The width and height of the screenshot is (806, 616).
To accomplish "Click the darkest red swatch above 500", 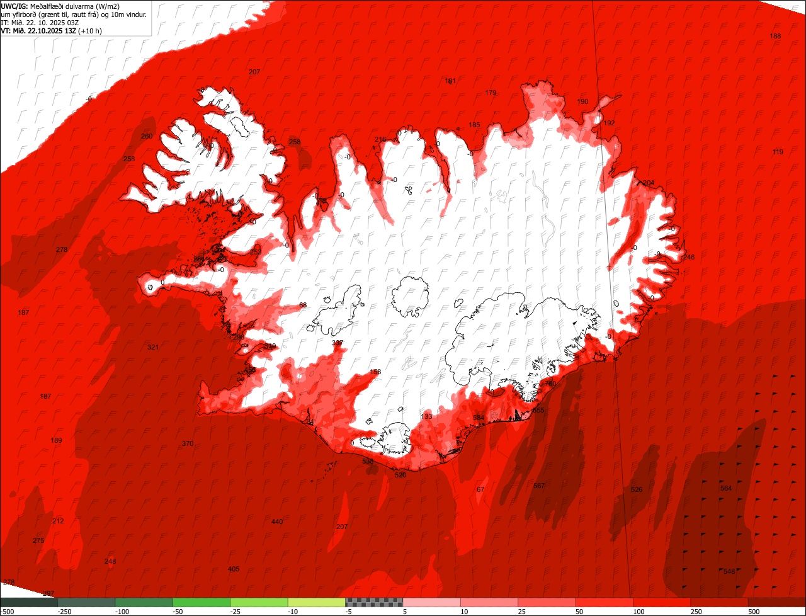I will (777, 602).
